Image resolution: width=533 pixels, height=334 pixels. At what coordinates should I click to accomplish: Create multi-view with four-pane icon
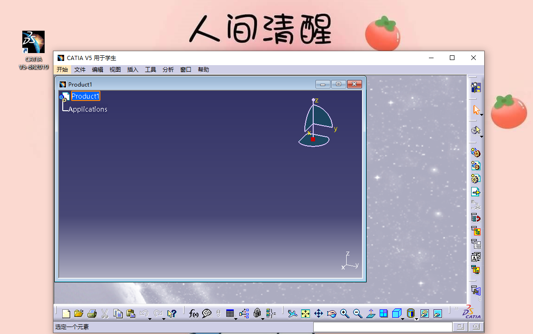point(384,314)
